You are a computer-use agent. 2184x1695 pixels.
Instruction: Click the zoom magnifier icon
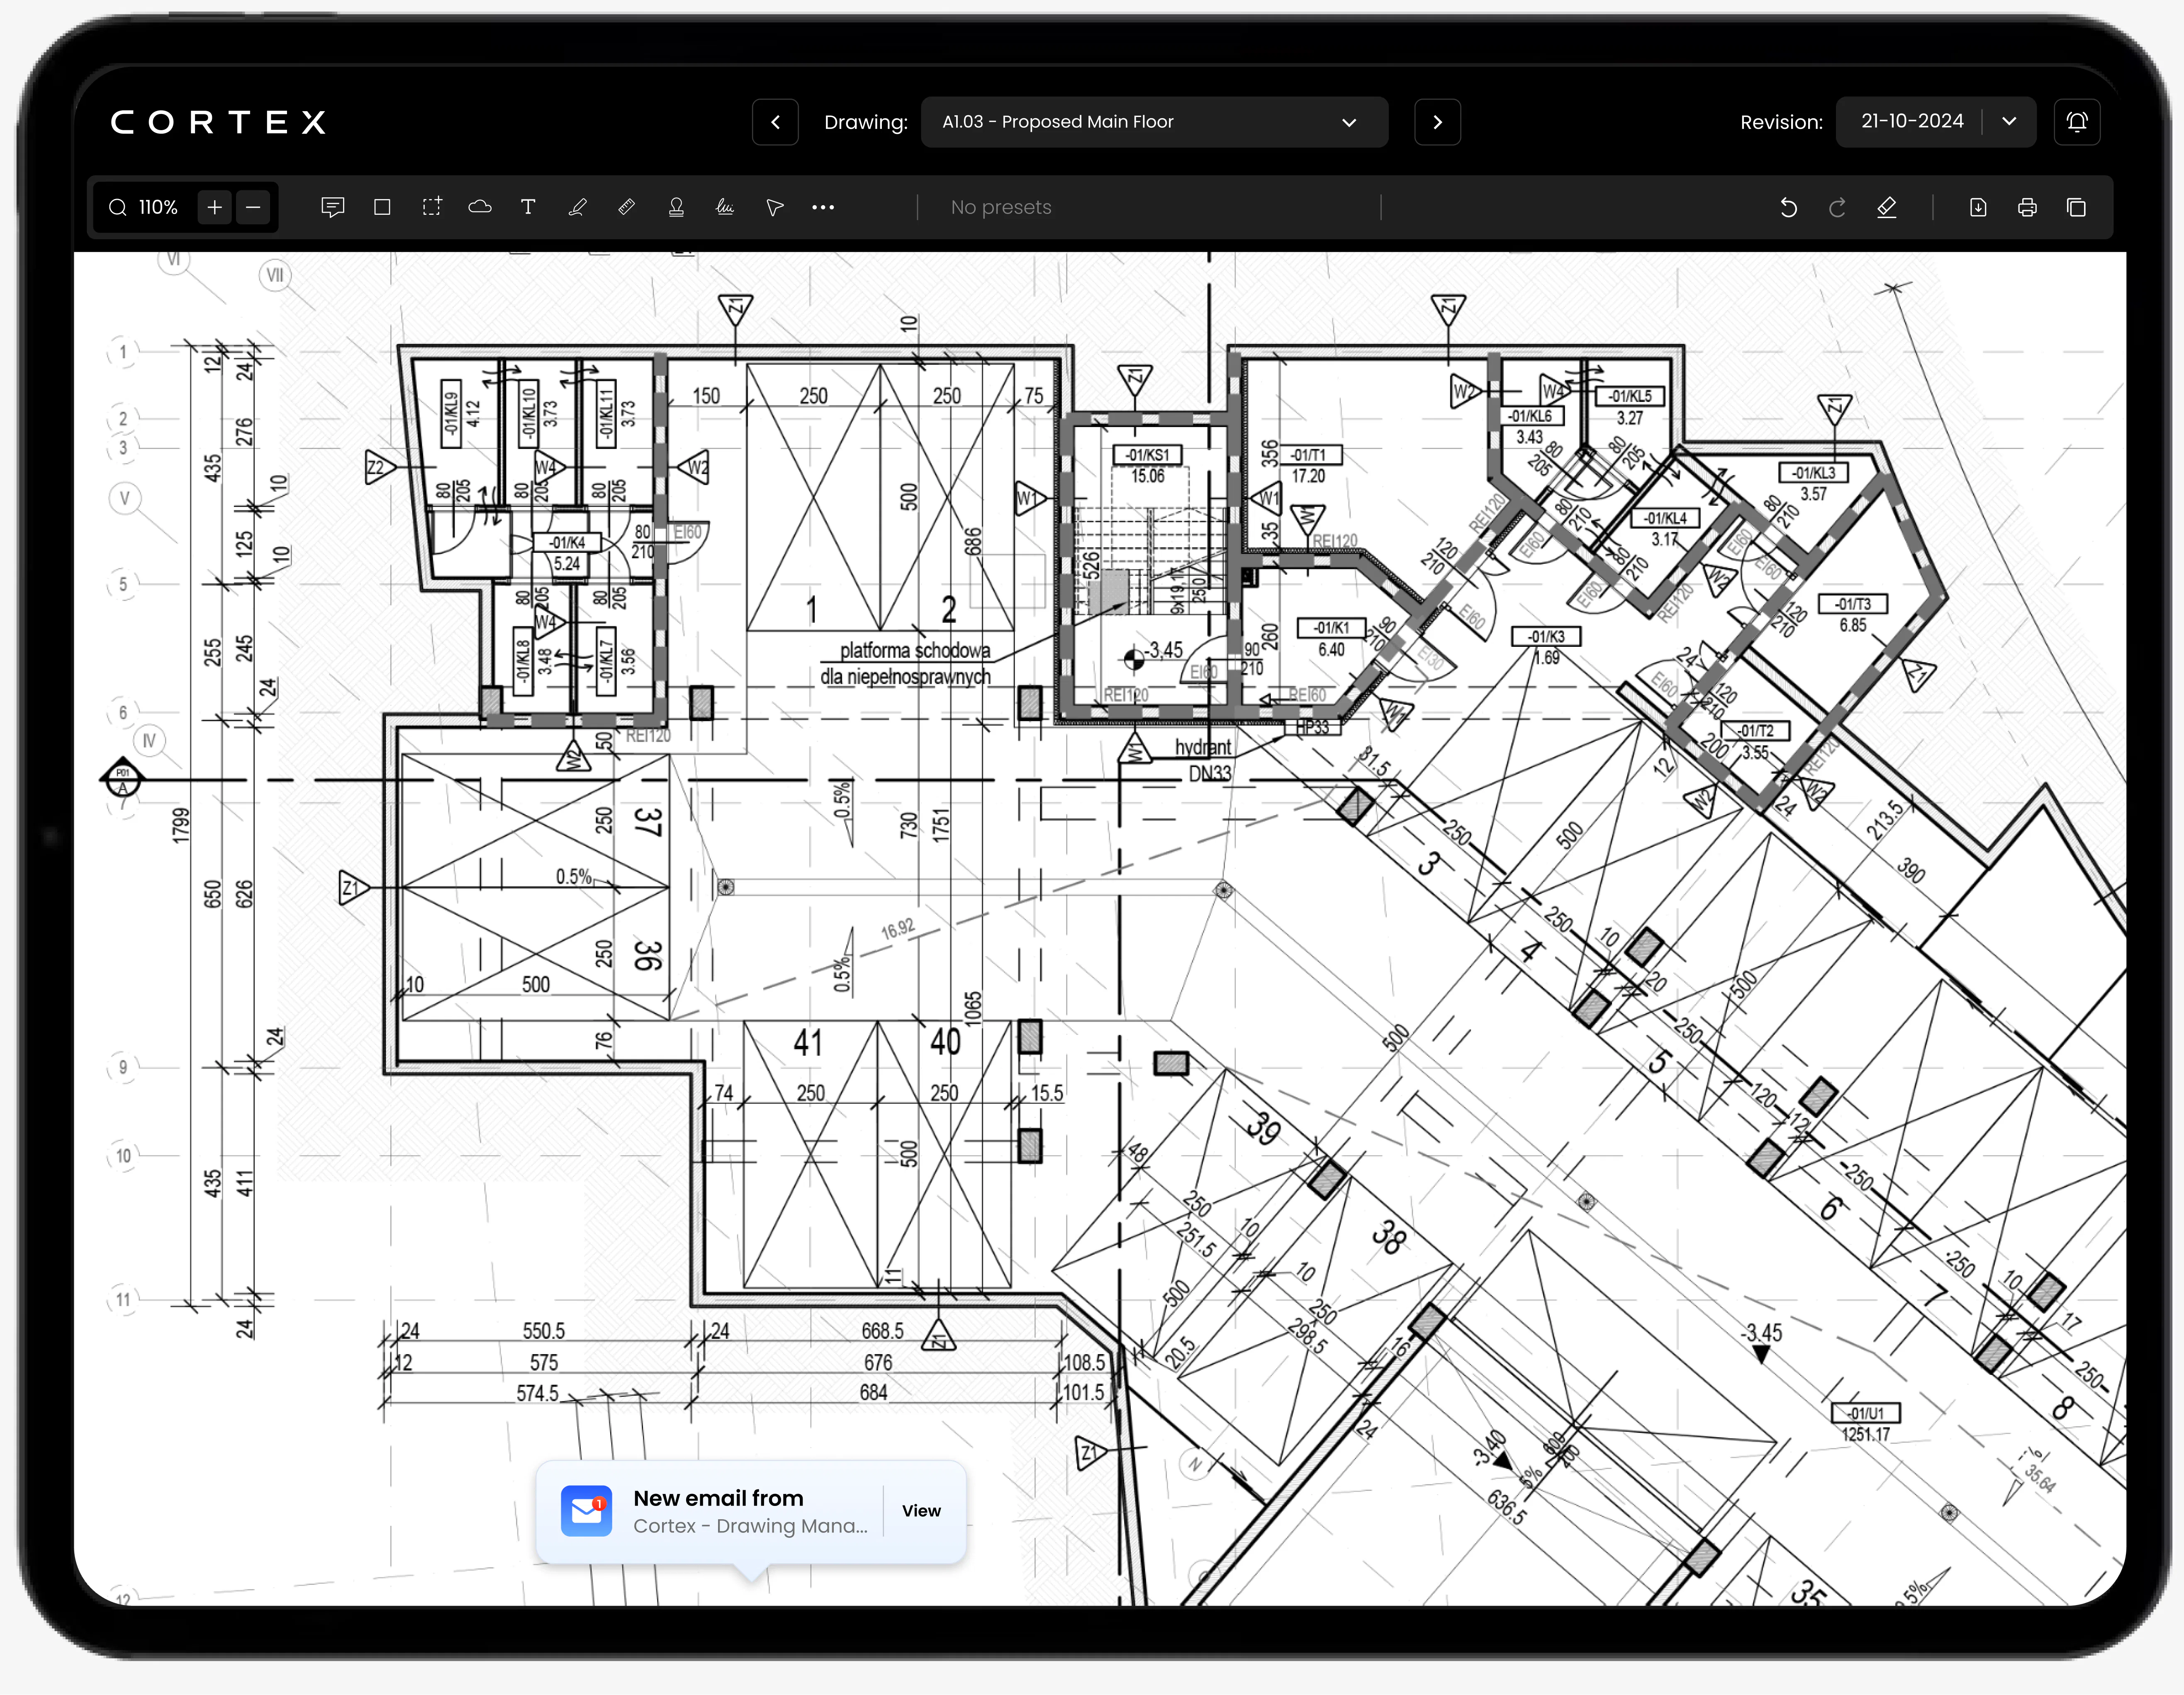click(118, 207)
